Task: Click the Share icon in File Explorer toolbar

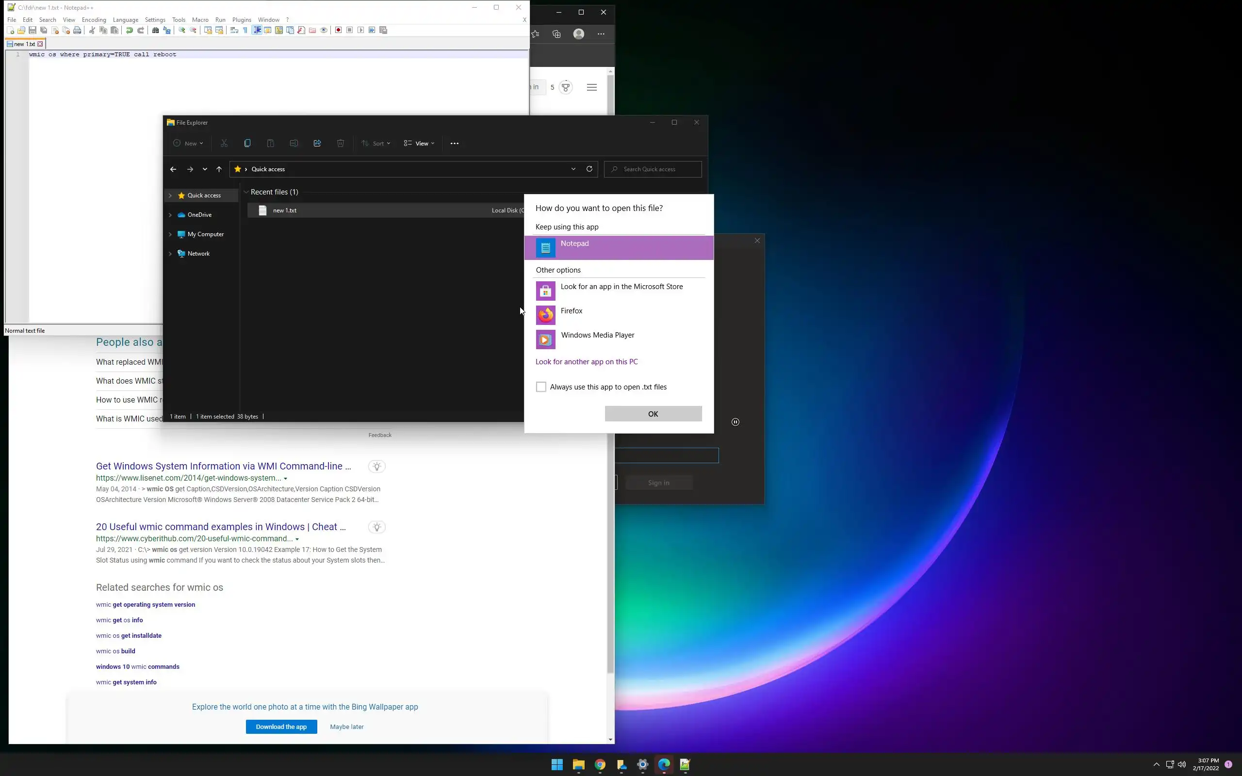Action: [x=317, y=144]
